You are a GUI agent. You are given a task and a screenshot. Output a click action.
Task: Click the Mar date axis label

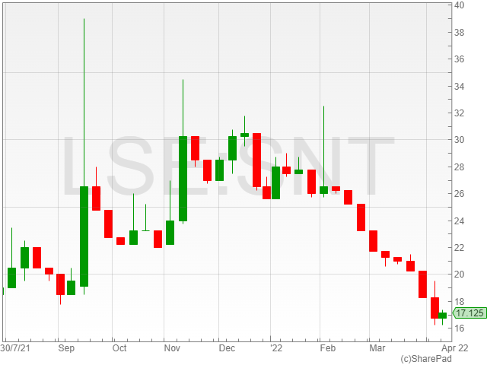377,348
